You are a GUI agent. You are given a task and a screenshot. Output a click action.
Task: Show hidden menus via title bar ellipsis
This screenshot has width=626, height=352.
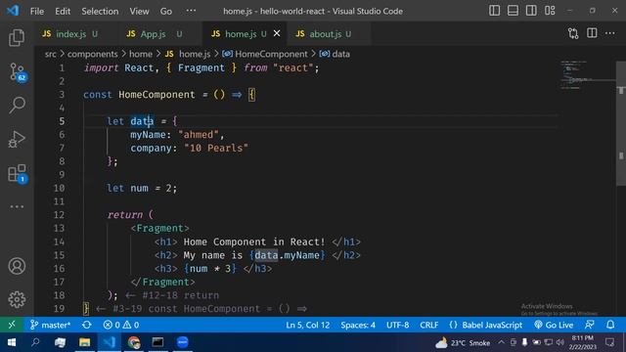[x=192, y=11]
